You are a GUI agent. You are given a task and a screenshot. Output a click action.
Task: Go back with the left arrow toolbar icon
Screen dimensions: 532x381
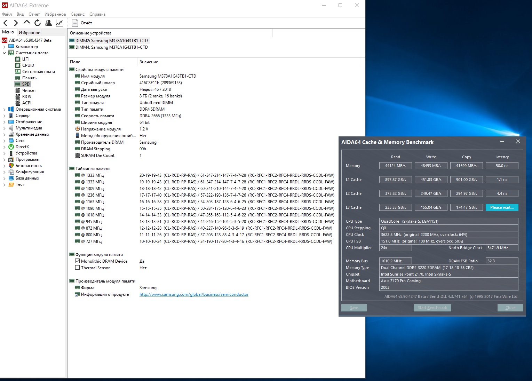6,23
